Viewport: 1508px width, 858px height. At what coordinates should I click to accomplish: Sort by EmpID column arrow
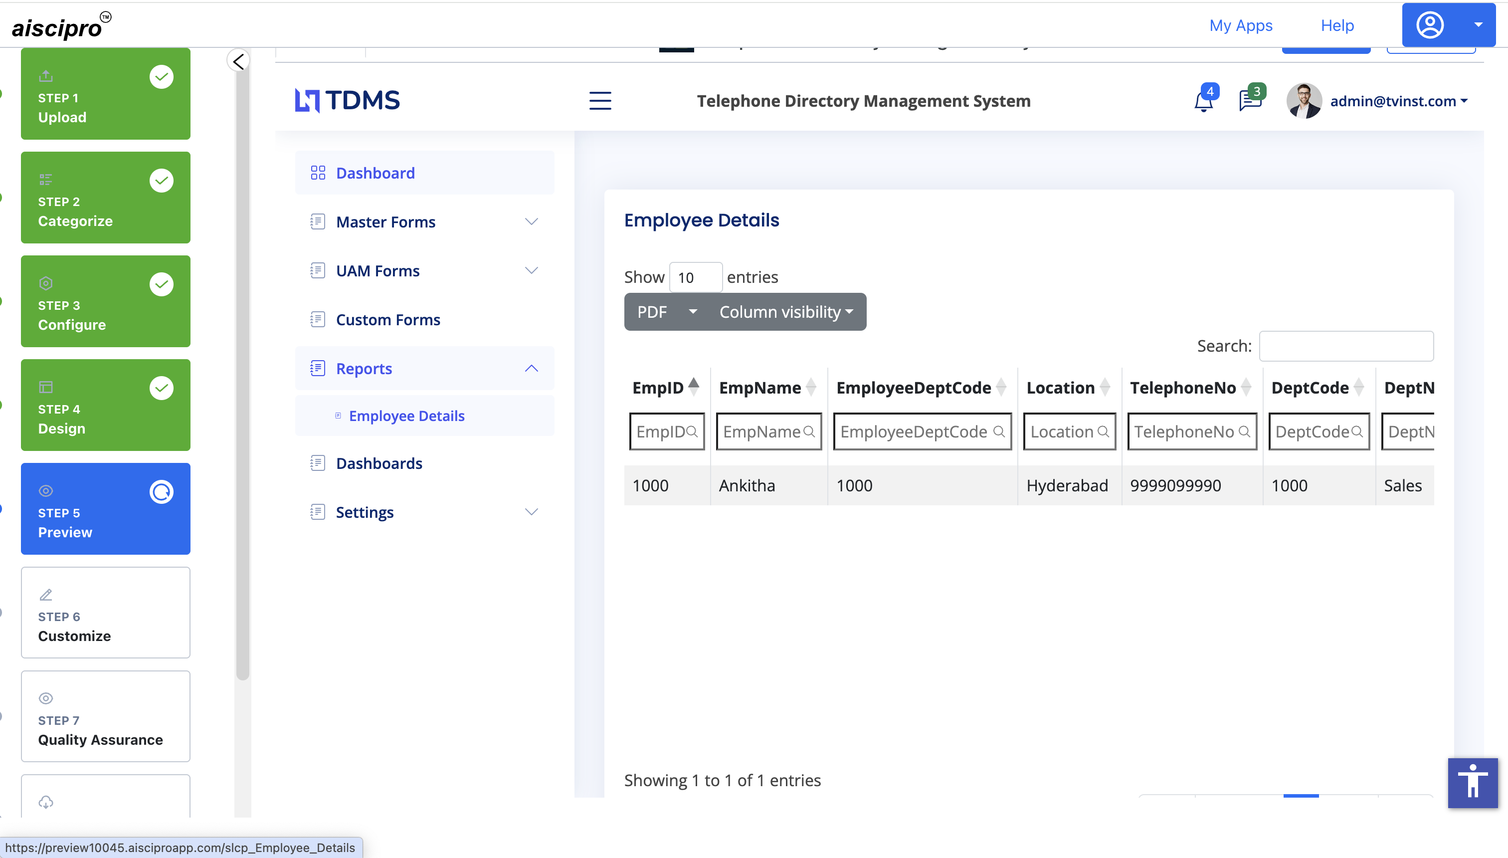pos(694,387)
